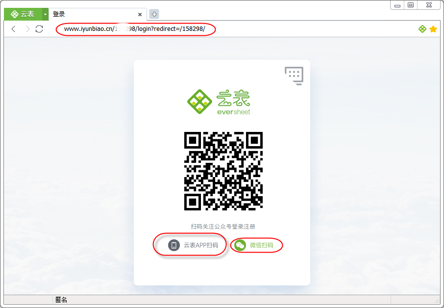Click the address bar URL field
Screen dimensions: 444x308
click(135, 29)
